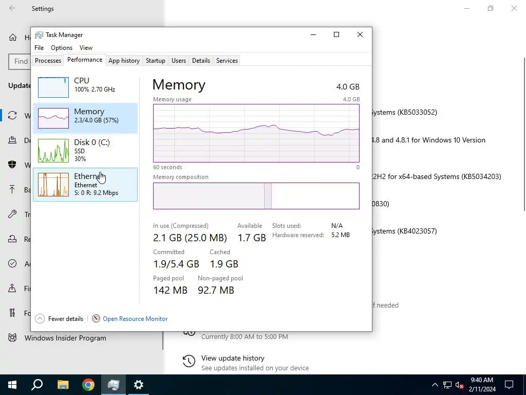Screen dimensions: 526x395
Task: Click the Settings back arrow
Action: pos(12,8)
